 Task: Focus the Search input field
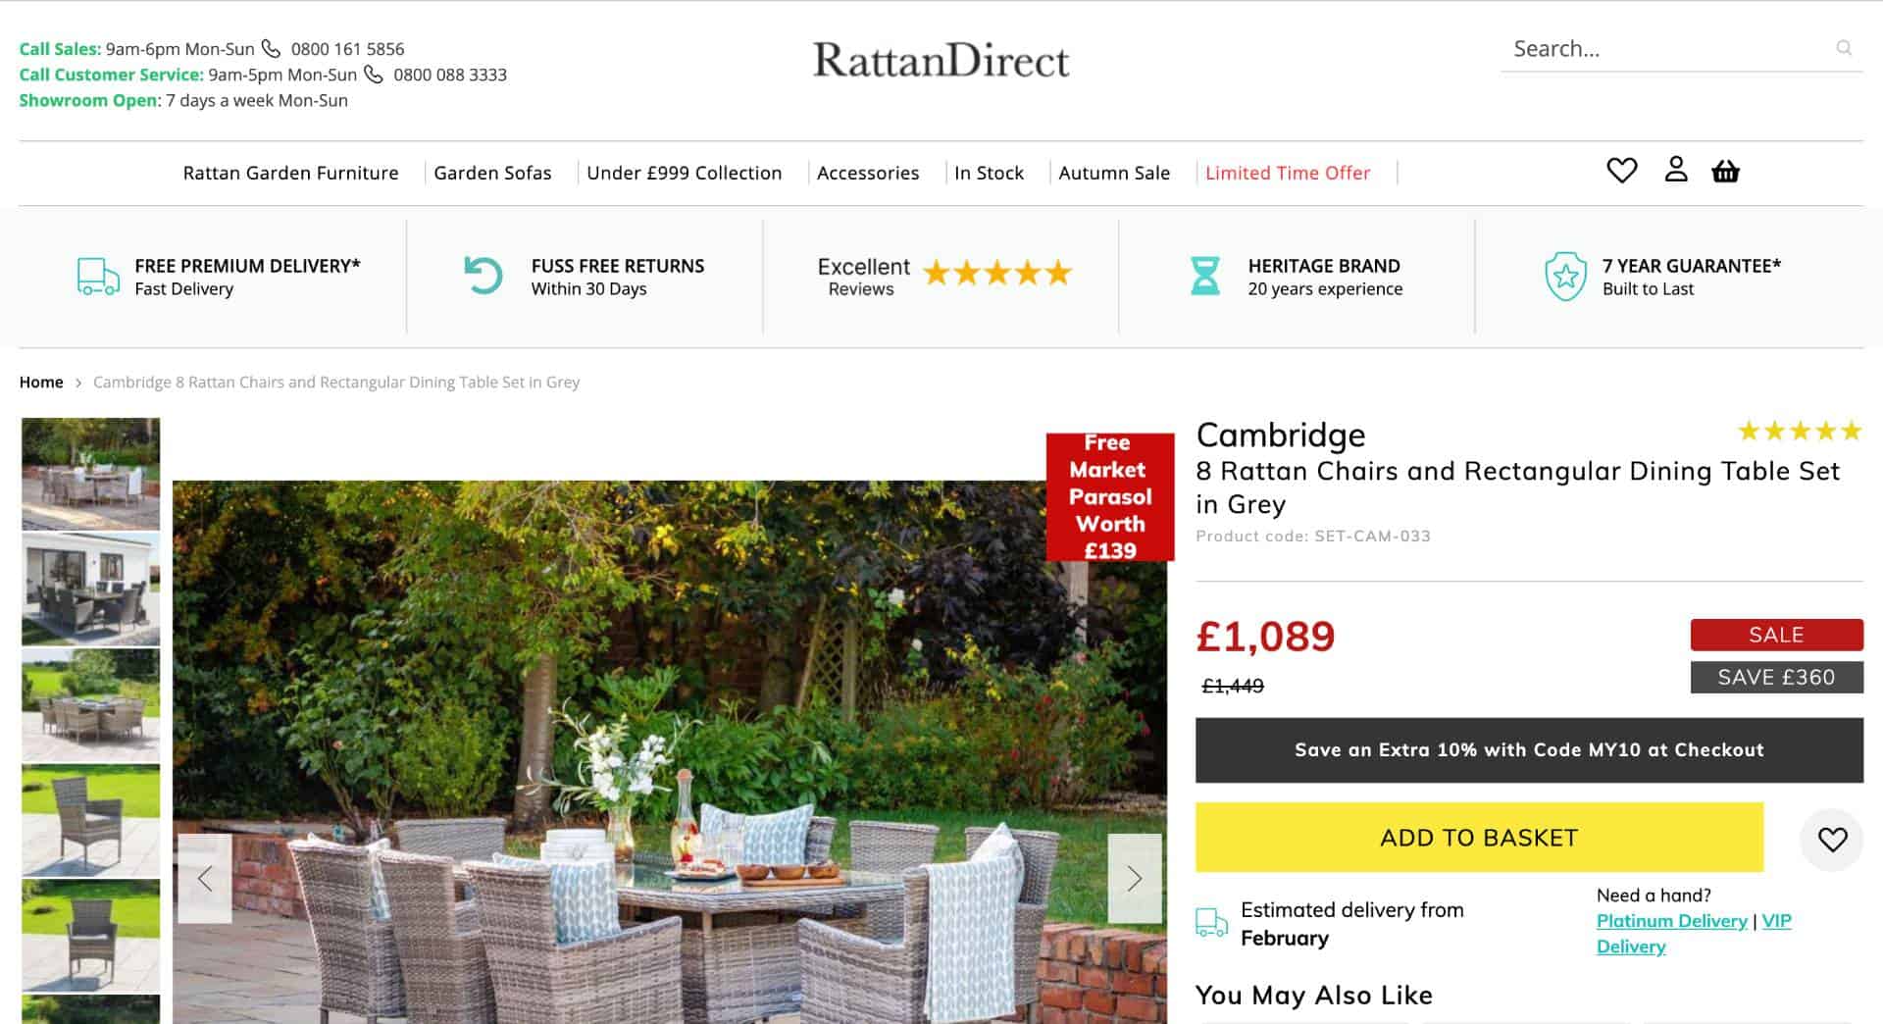click(x=1667, y=49)
